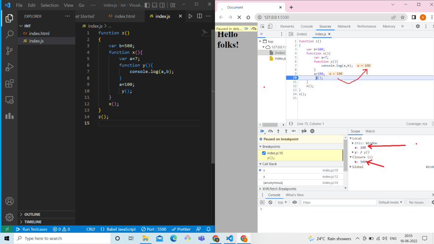
Task: Open the Selection menu in VS Code
Action: pyautogui.click(x=49, y=5)
